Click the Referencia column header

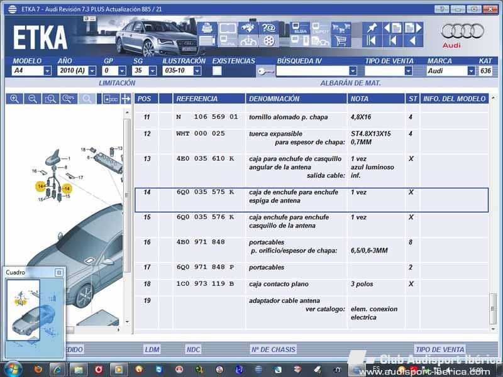tap(209, 99)
